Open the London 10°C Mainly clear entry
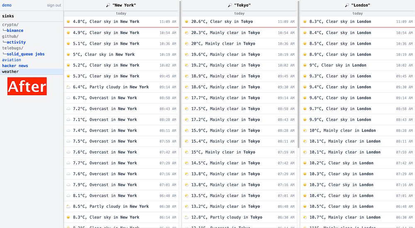 [342, 130]
